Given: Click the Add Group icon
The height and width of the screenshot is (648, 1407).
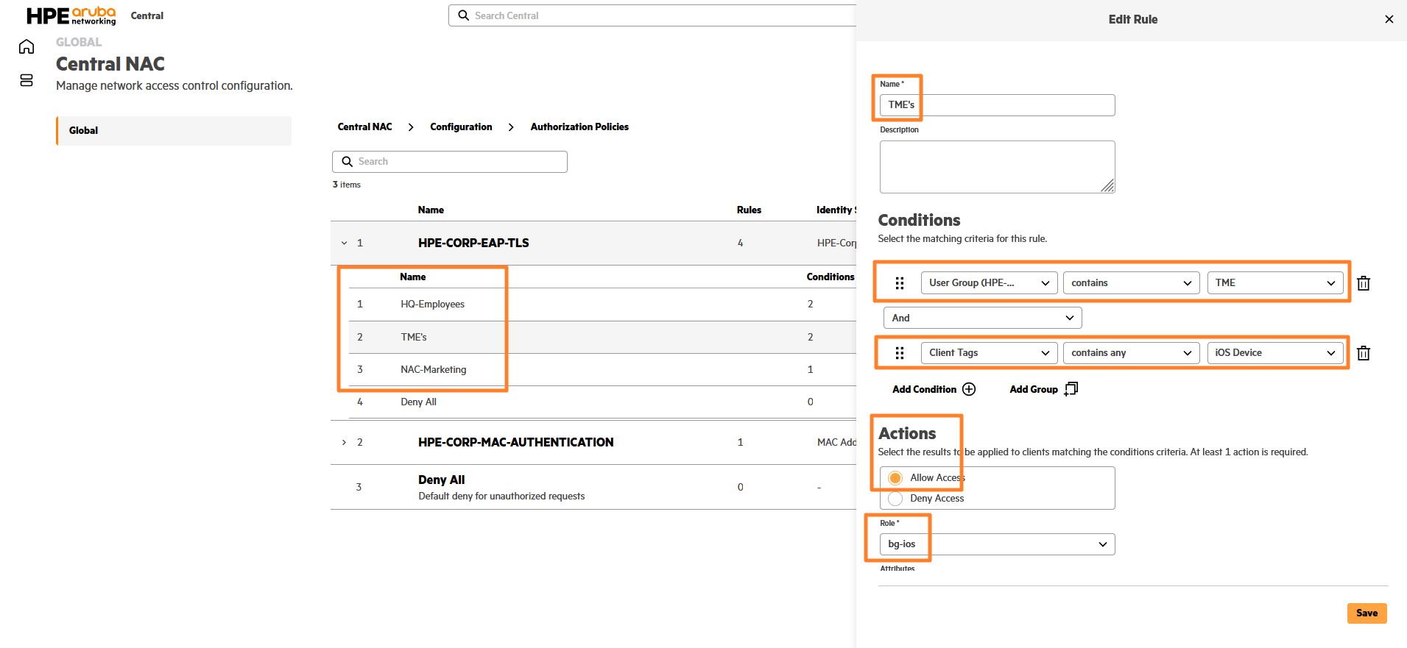Looking at the screenshot, I should (x=1071, y=388).
